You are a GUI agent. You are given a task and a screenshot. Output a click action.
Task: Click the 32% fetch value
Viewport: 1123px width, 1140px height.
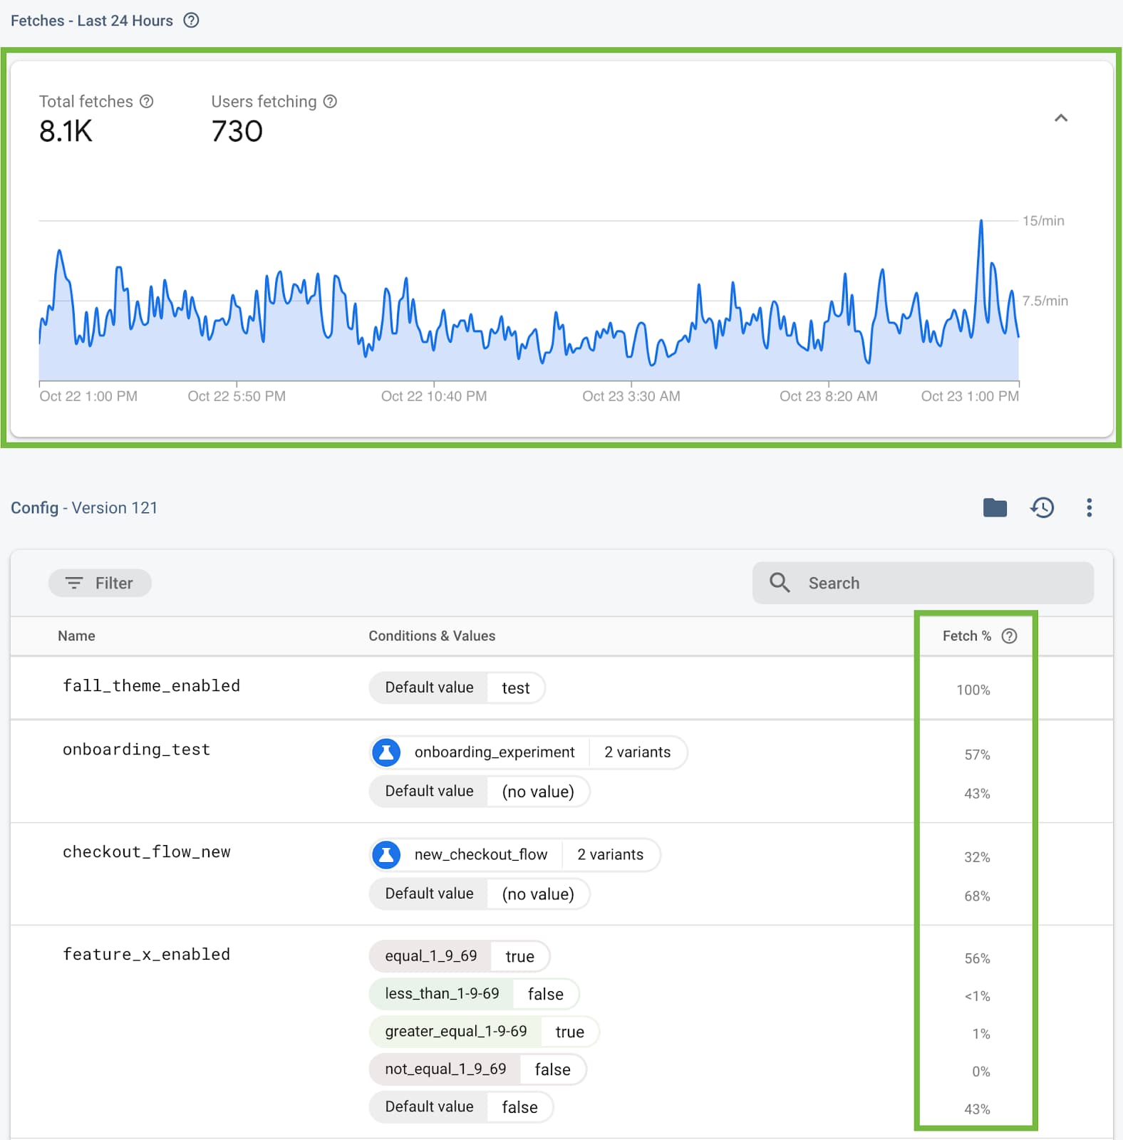point(977,857)
